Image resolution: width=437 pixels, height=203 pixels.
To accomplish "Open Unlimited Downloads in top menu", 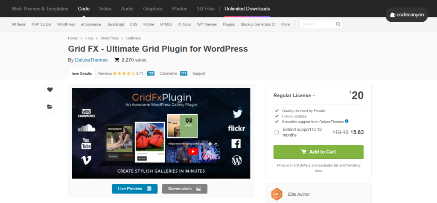I will pos(247,9).
